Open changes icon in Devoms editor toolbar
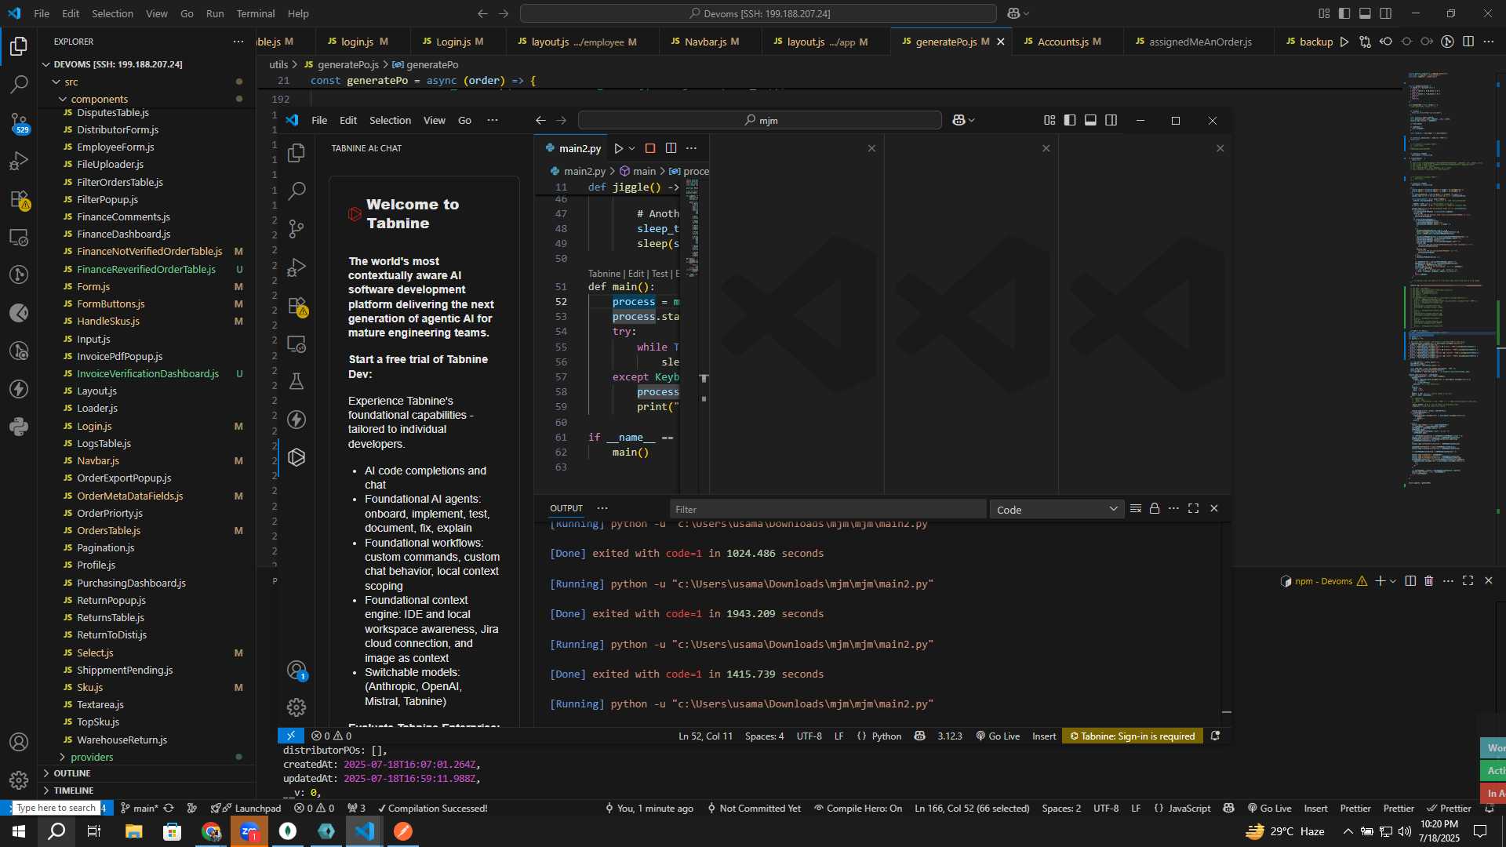This screenshot has height=847, width=1506. tap(1366, 42)
